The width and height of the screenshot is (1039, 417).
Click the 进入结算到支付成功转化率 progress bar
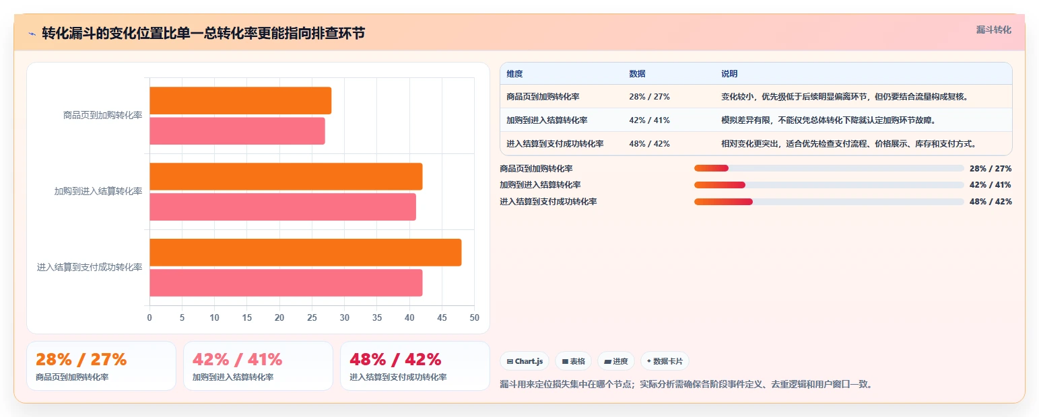tap(829, 202)
